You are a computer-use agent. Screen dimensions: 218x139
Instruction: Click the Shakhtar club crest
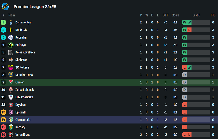click(11, 60)
